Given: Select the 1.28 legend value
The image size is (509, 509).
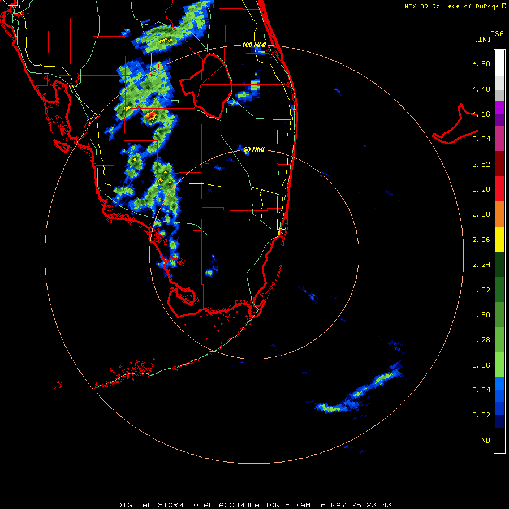Looking at the screenshot, I should click(481, 340).
